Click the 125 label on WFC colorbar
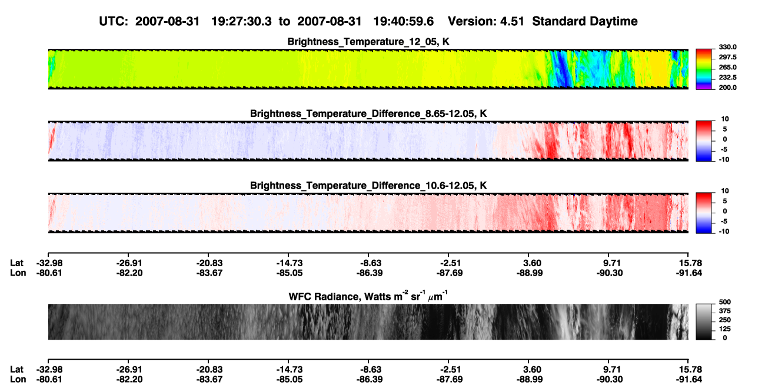 point(725,329)
